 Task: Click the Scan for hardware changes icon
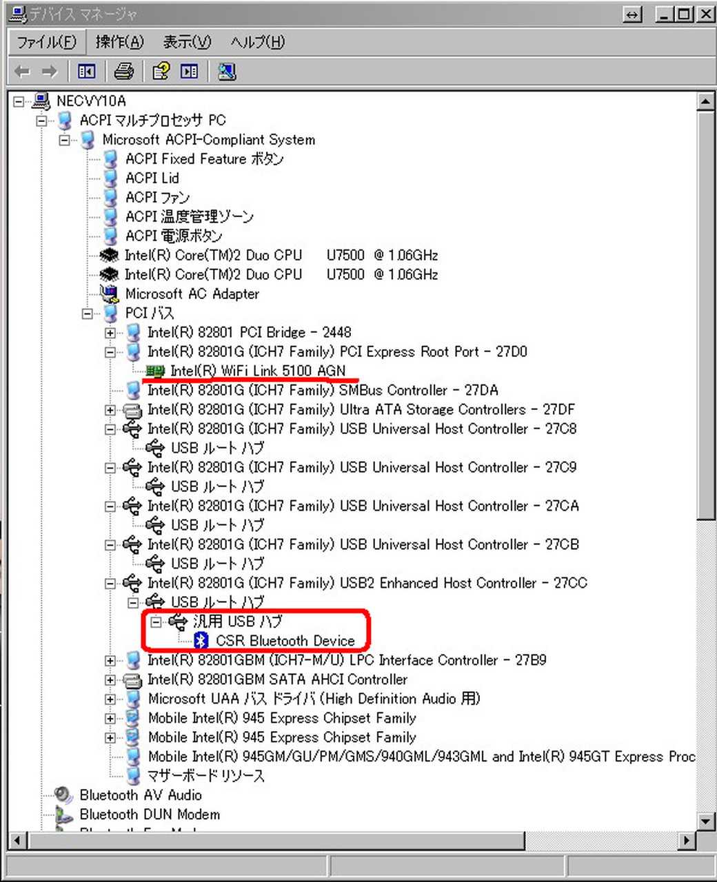pos(227,71)
